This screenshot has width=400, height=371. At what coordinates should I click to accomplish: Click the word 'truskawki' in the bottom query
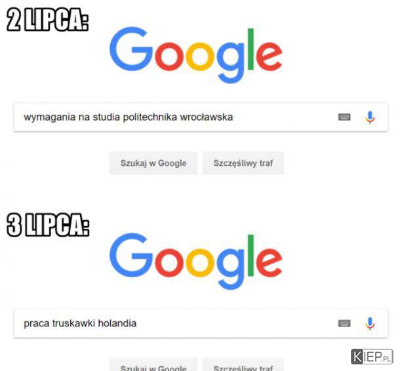coord(73,323)
